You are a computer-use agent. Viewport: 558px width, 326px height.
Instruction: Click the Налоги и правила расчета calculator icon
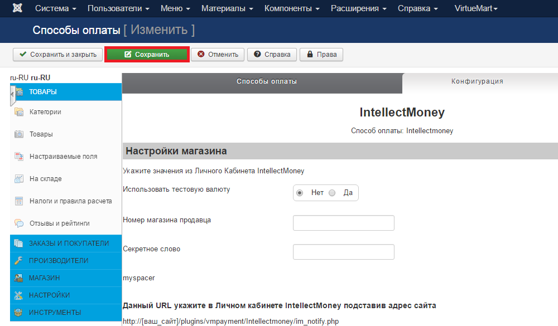point(19,201)
